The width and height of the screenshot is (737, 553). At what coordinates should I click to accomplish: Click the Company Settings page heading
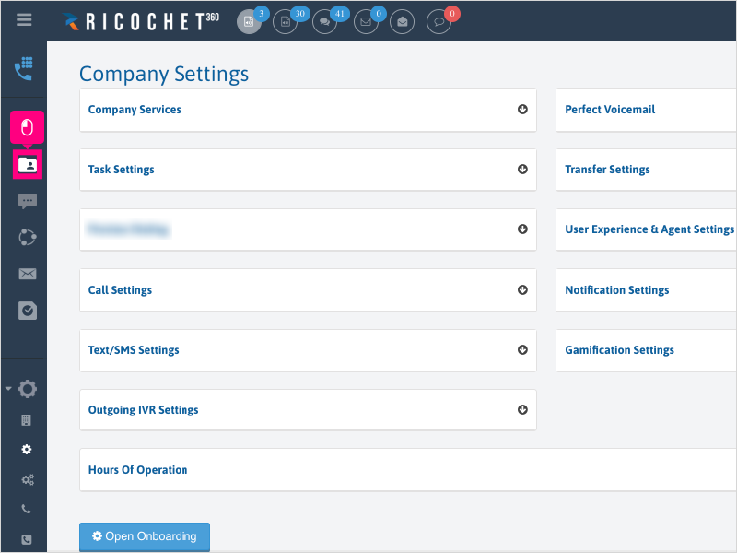coord(164,75)
